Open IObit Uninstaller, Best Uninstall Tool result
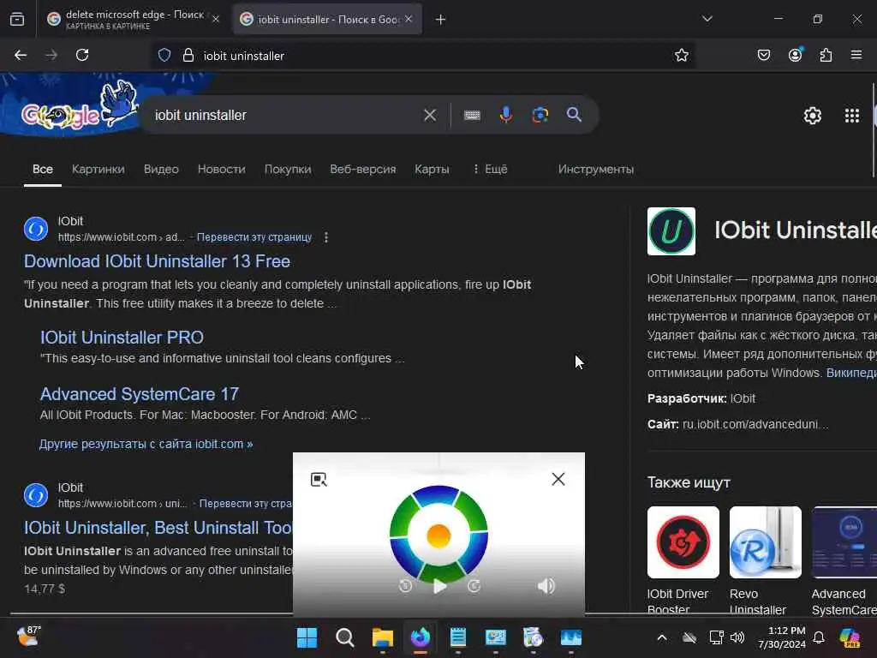Image resolution: width=877 pixels, height=658 pixels. click(158, 528)
